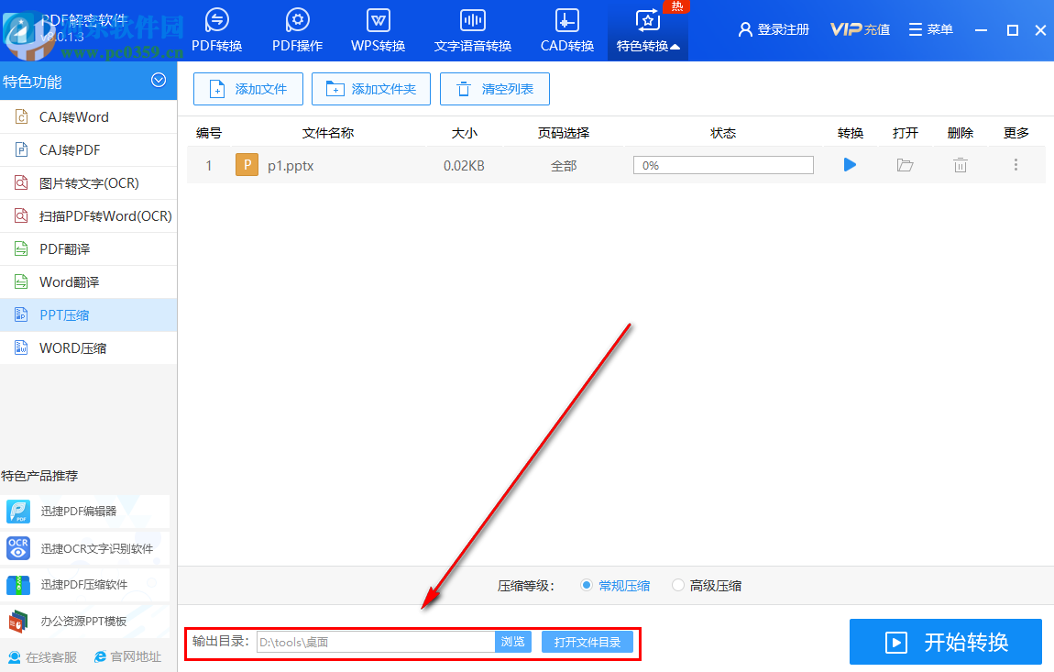Open p1.pptx location via the folder icon
This screenshot has height=672, width=1054.
[x=905, y=164]
